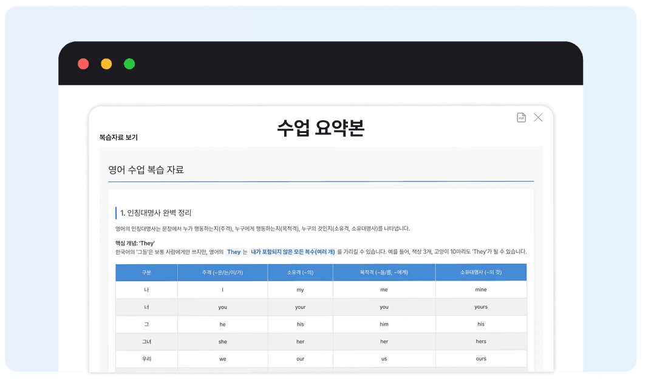Click the highlighted 'They' keyword
This screenshot has height=388, width=654.
coord(234,252)
